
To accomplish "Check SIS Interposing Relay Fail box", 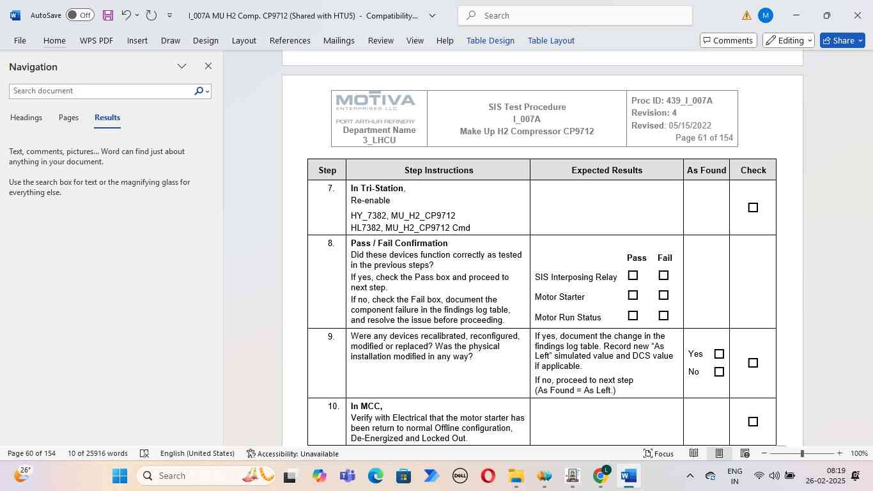I will (663, 275).
